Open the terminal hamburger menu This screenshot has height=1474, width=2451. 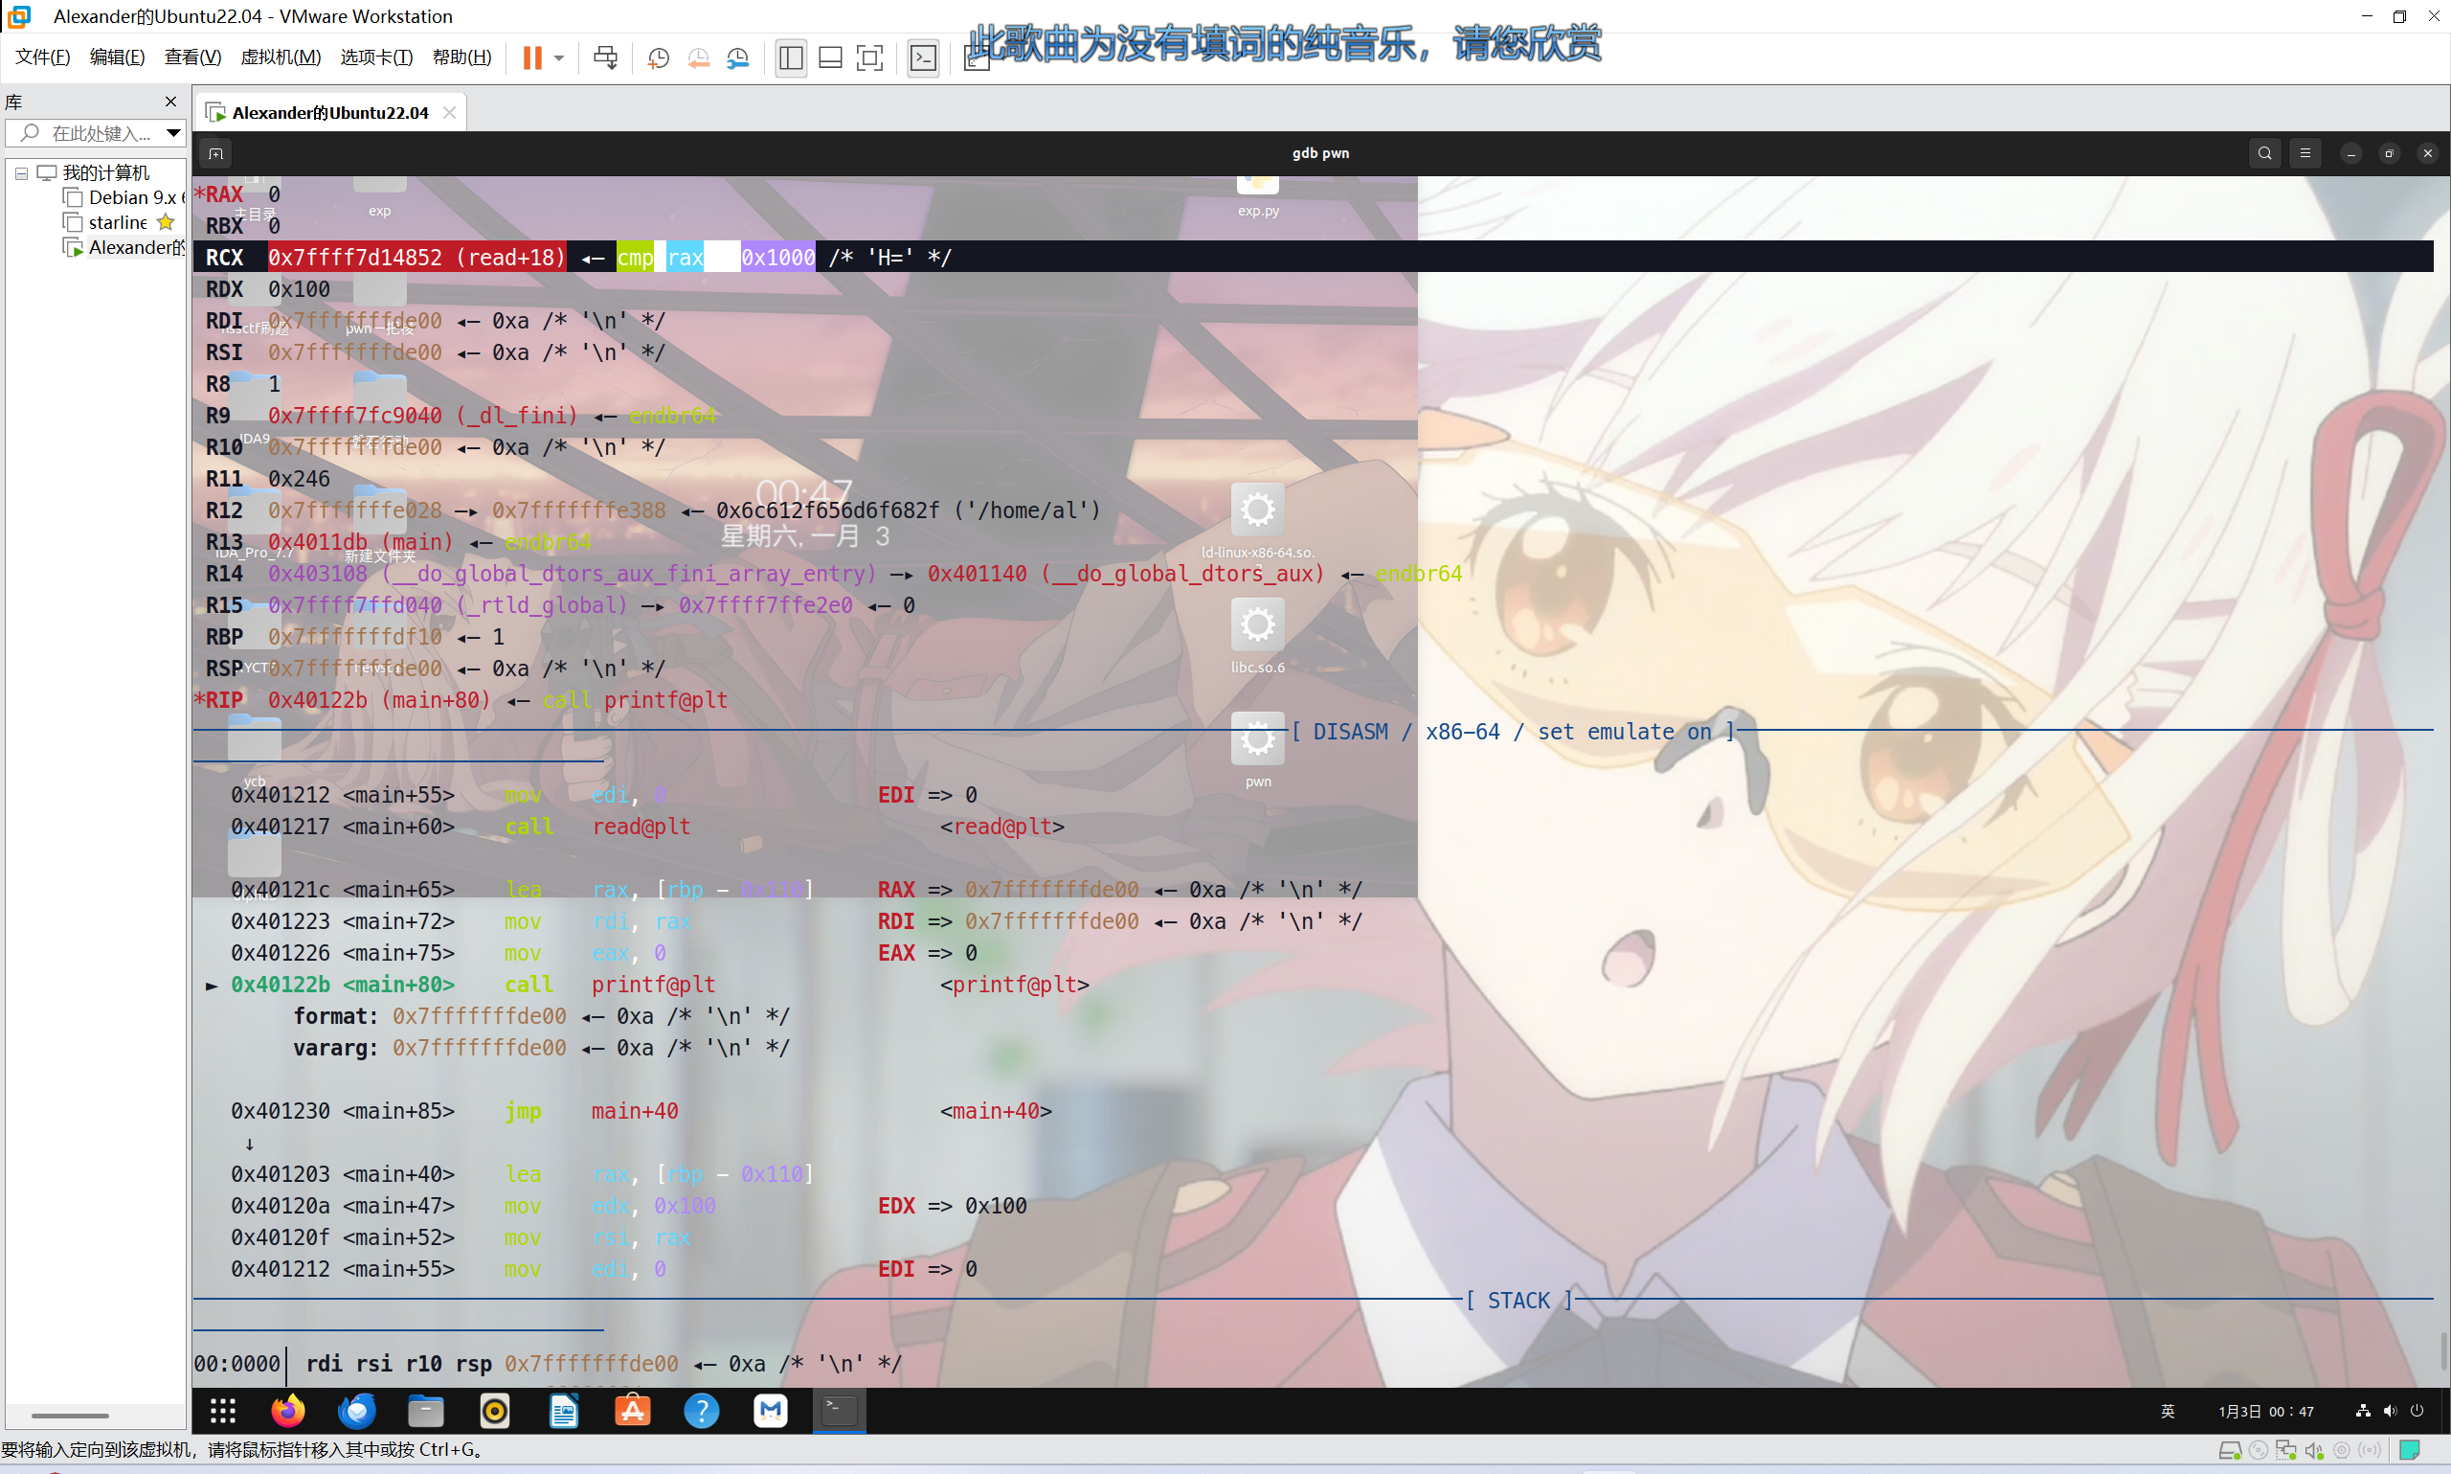pos(2305,153)
